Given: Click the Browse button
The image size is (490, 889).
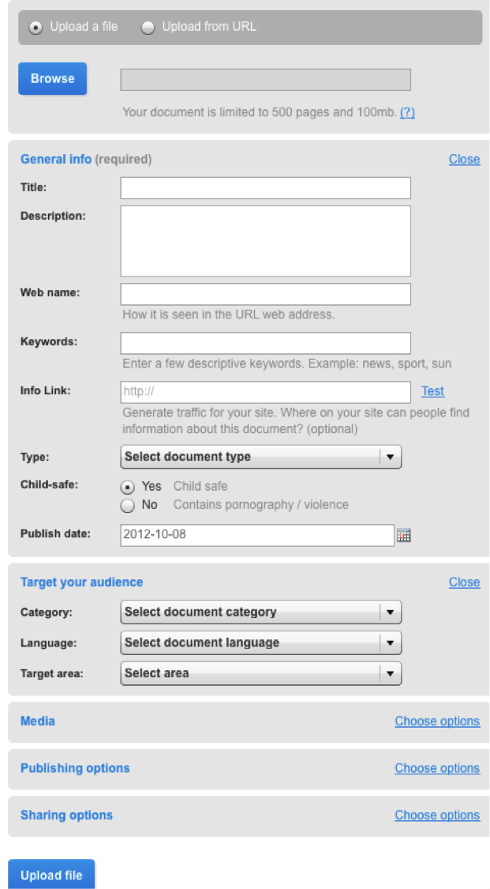Looking at the screenshot, I should pyautogui.click(x=53, y=79).
